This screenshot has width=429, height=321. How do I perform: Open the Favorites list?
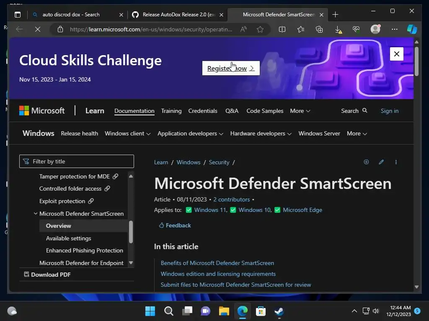pos(301,29)
